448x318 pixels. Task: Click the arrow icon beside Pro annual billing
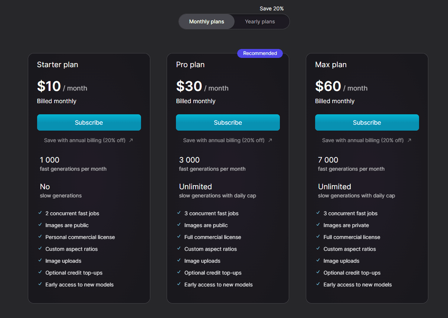click(x=270, y=140)
